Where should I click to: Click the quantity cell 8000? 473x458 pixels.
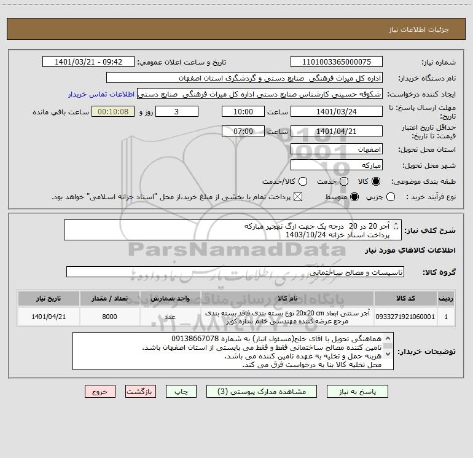pyautogui.click(x=109, y=317)
